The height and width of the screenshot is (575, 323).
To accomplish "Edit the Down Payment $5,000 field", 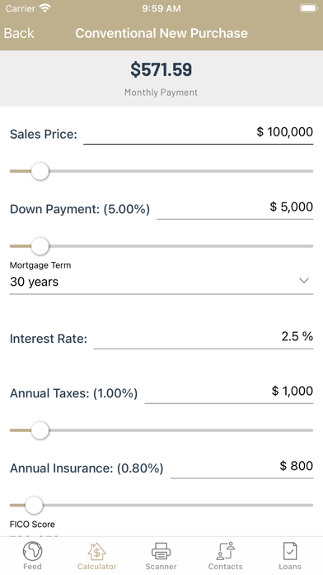I will [x=235, y=207].
